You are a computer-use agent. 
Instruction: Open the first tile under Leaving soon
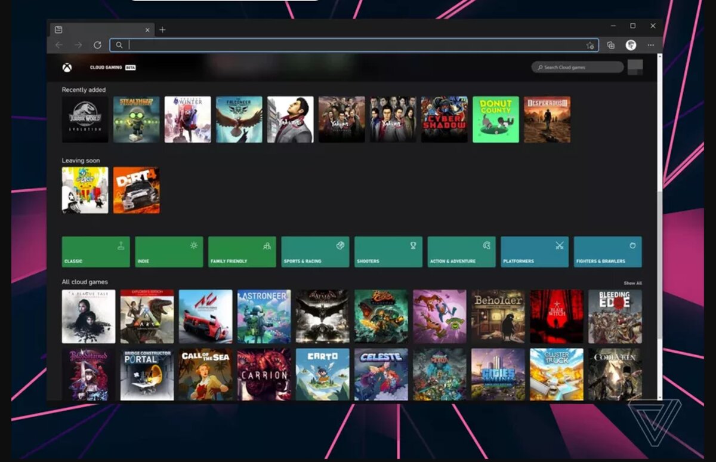(85, 190)
